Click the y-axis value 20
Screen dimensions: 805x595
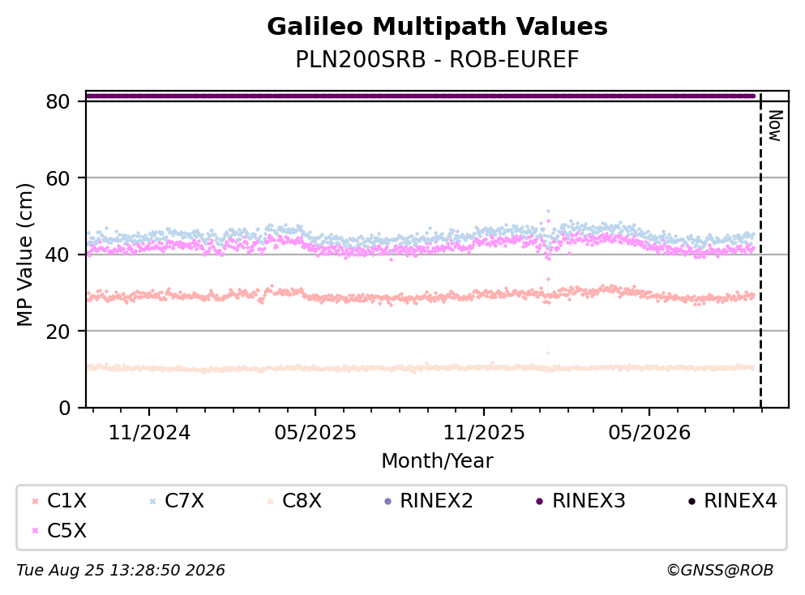pyautogui.click(x=58, y=331)
